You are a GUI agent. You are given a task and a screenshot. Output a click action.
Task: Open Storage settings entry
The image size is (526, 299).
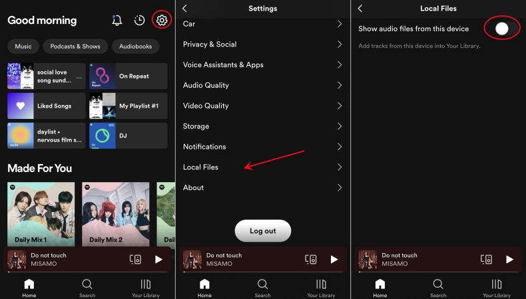262,126
